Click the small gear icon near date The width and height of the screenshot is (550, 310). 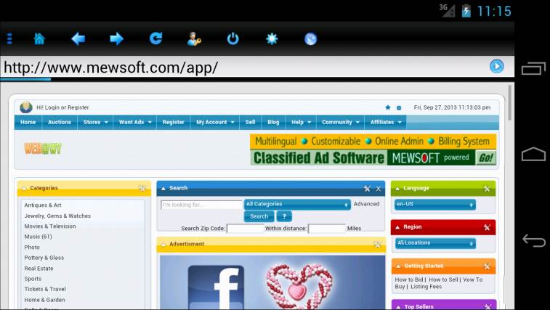tap(399, 107)
